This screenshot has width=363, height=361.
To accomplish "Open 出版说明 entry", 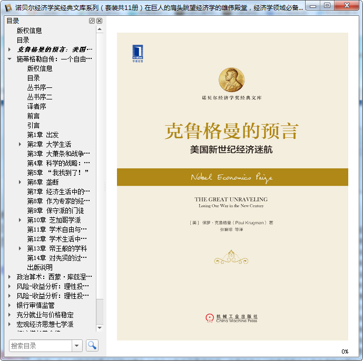I will tap(40, 267).
